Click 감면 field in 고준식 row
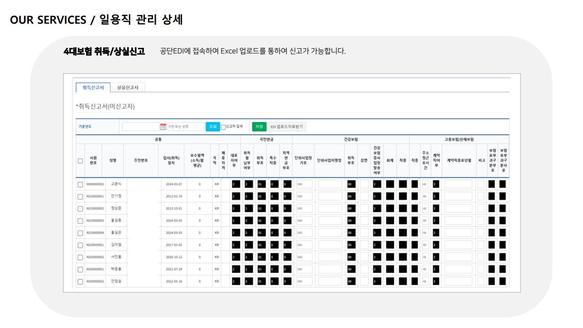583x328 pixels. point(364,184)
